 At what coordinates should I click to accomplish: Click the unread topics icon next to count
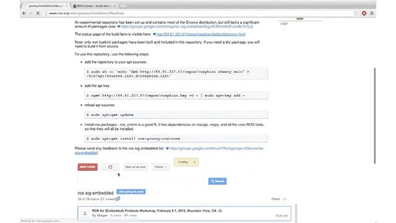tap(118, 199)
